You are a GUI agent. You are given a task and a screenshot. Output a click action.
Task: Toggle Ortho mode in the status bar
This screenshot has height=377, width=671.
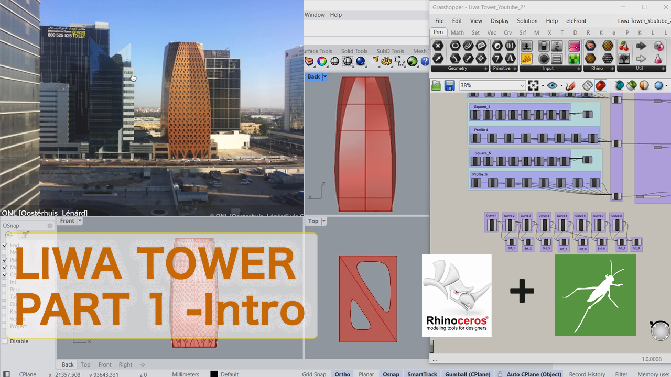[342, 374]
